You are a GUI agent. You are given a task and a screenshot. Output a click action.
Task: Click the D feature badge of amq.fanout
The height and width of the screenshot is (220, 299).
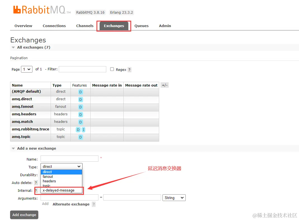pos(81,107)
